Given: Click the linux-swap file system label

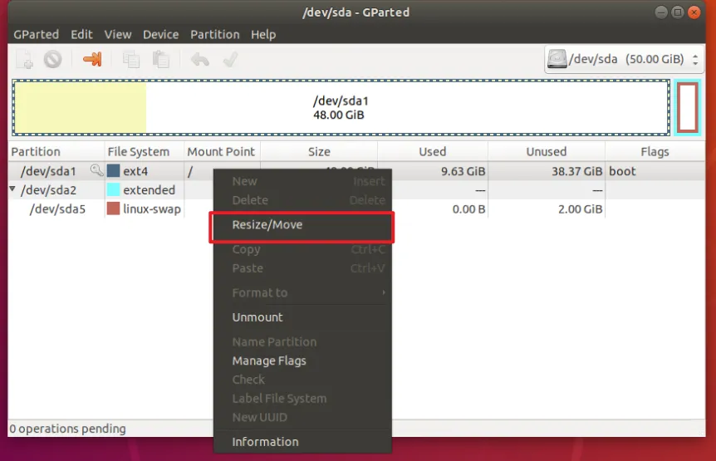Looking at the screenshot, I should [152, 209].
